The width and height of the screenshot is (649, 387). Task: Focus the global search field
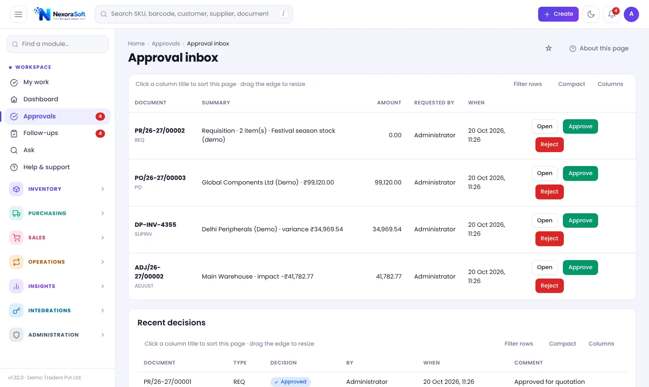(194, 14)
